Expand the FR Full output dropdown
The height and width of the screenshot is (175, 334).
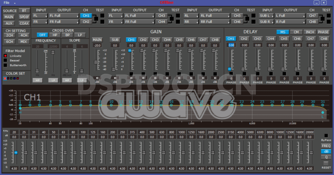(x=63, y=21)
